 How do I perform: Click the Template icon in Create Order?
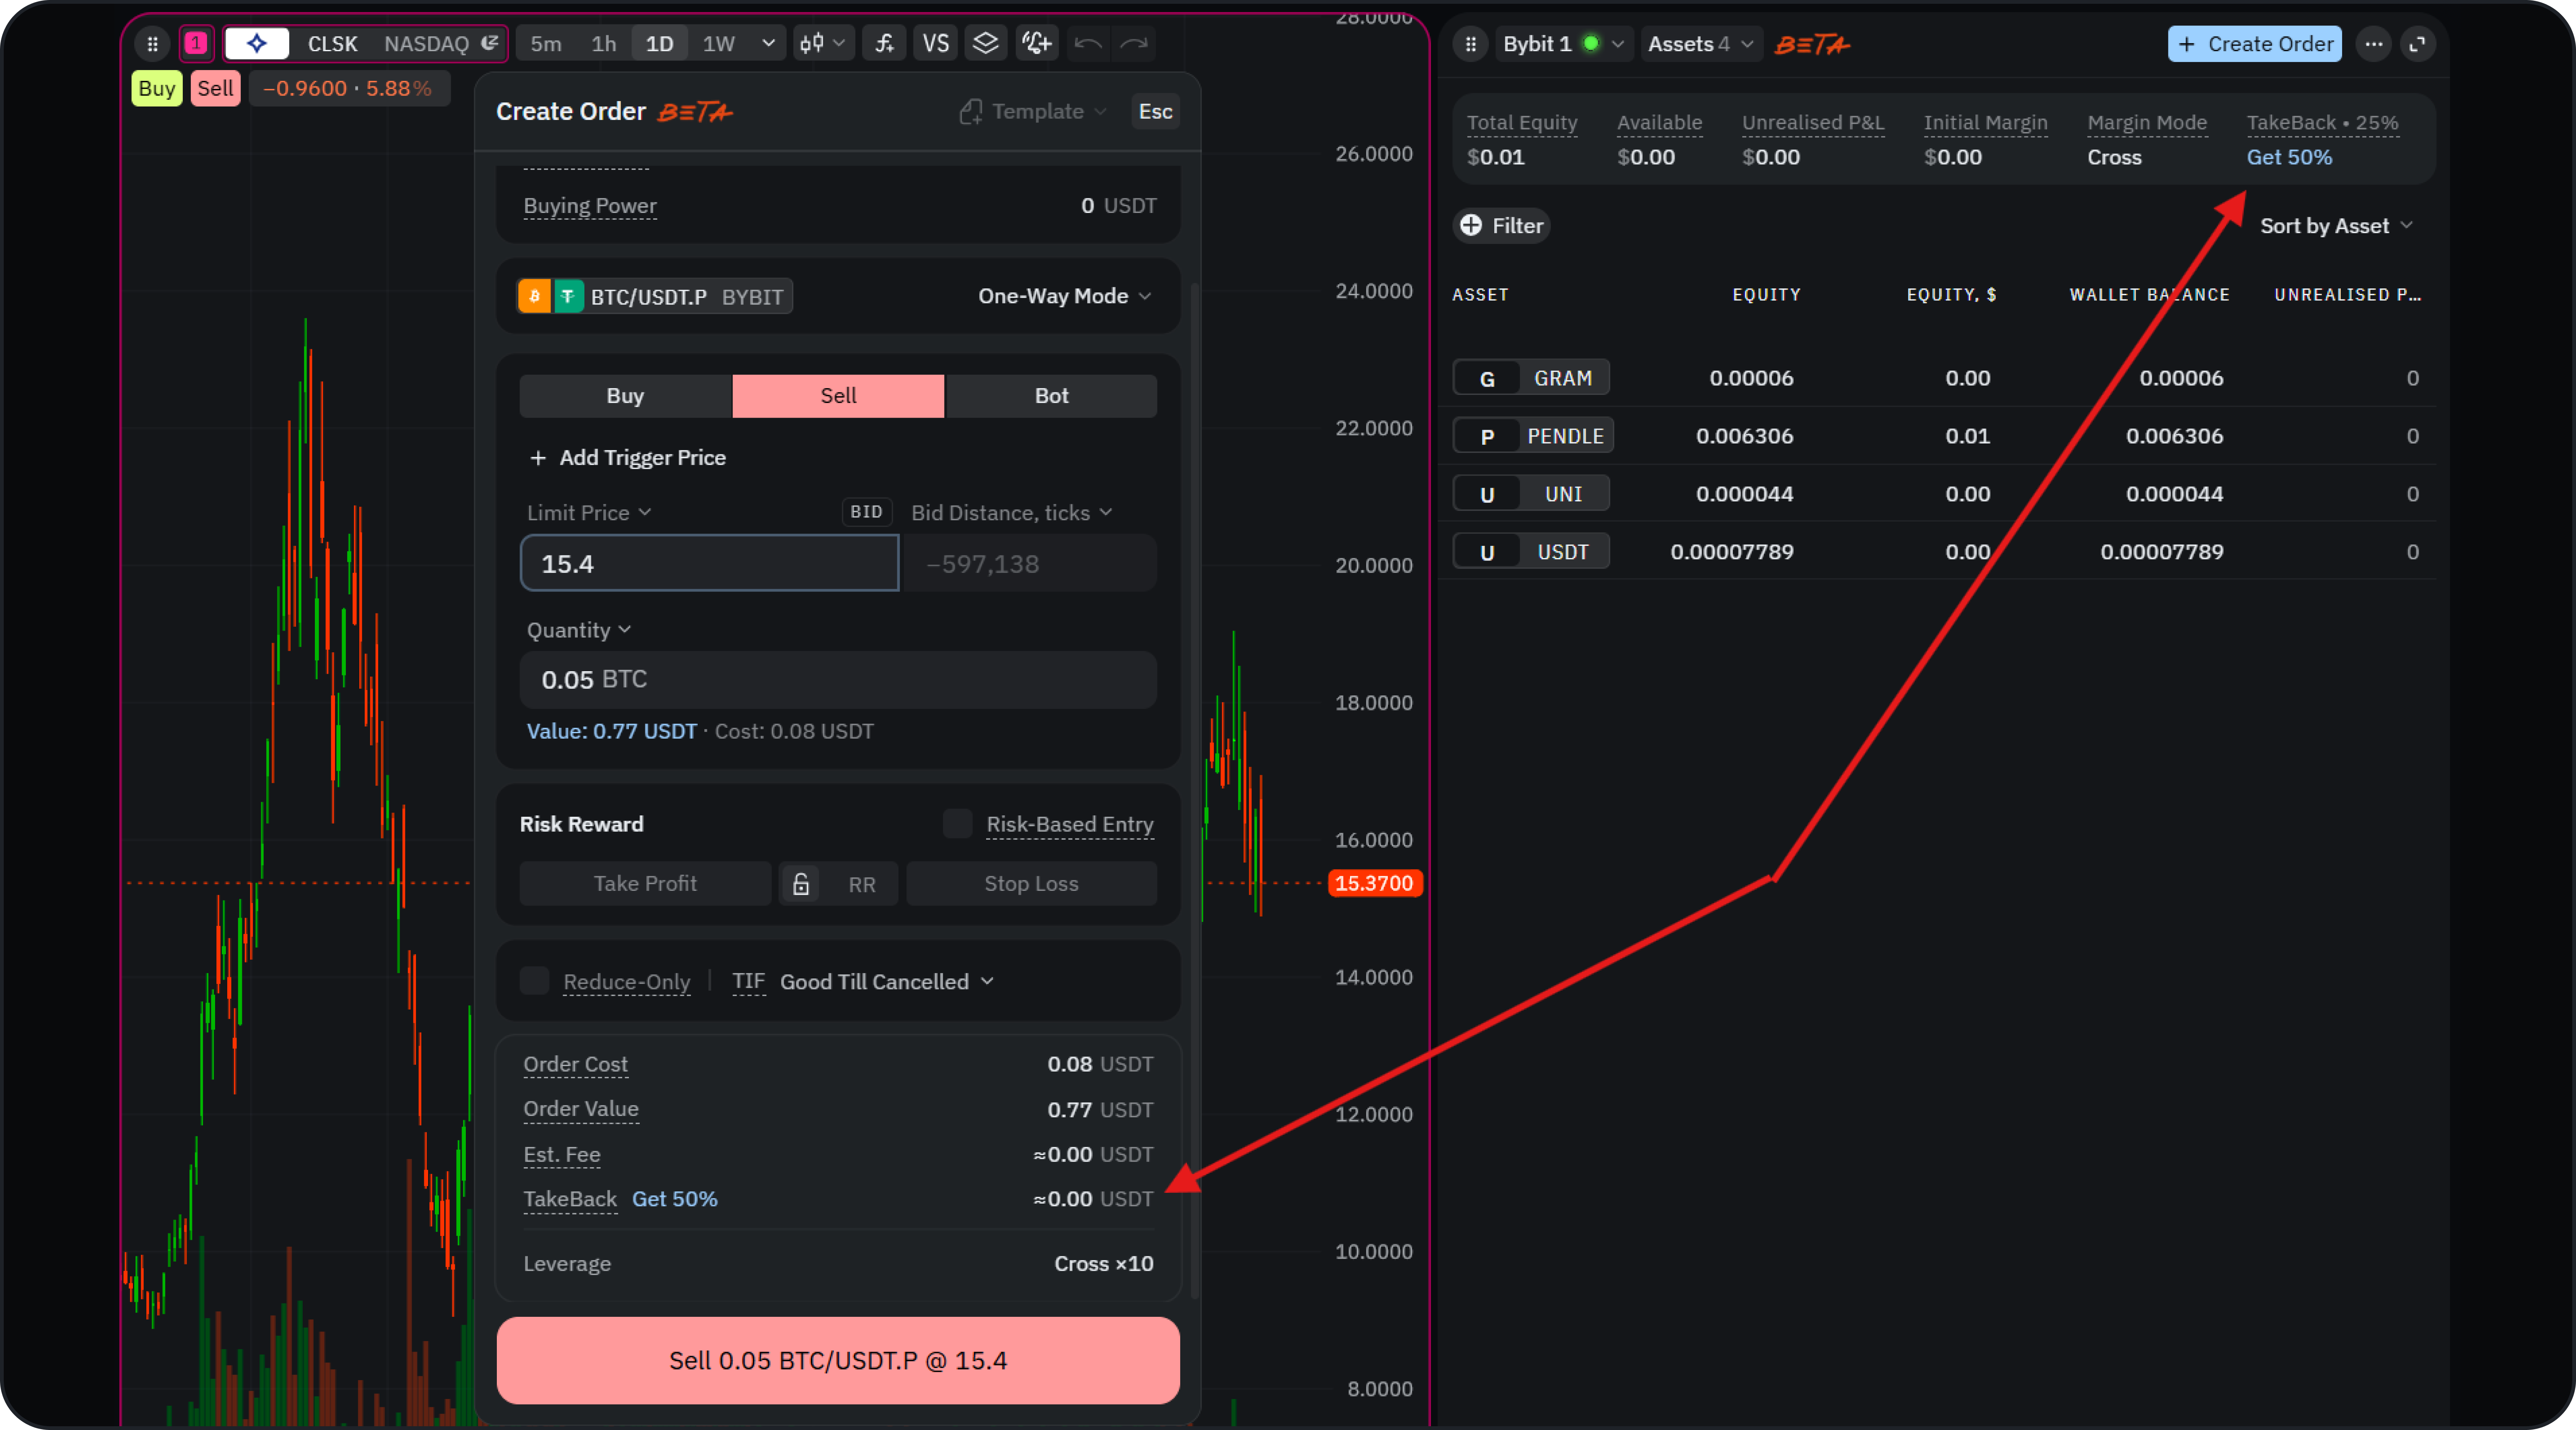970,111
